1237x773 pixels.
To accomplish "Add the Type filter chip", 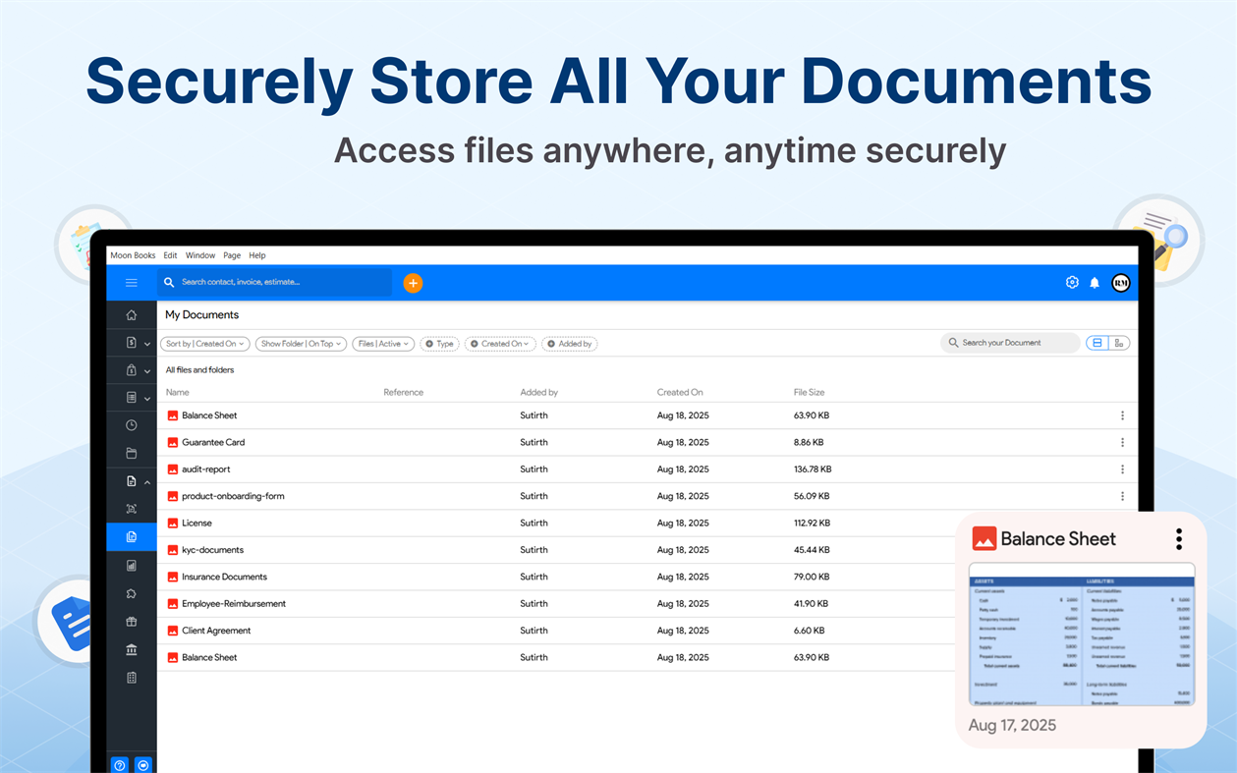I will pos(439,344).
